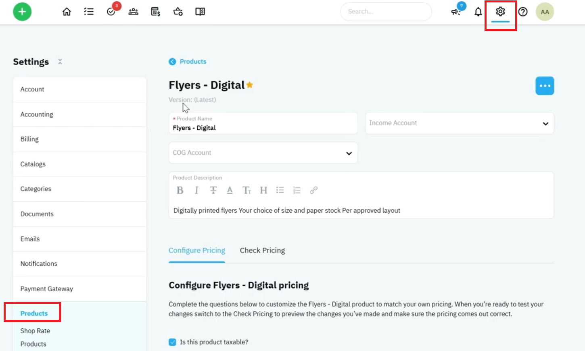The width and height of the screenshot is (585, 351).
Task: Go to the Home icon
Action: pyautogui.click(x=67, y=12)
